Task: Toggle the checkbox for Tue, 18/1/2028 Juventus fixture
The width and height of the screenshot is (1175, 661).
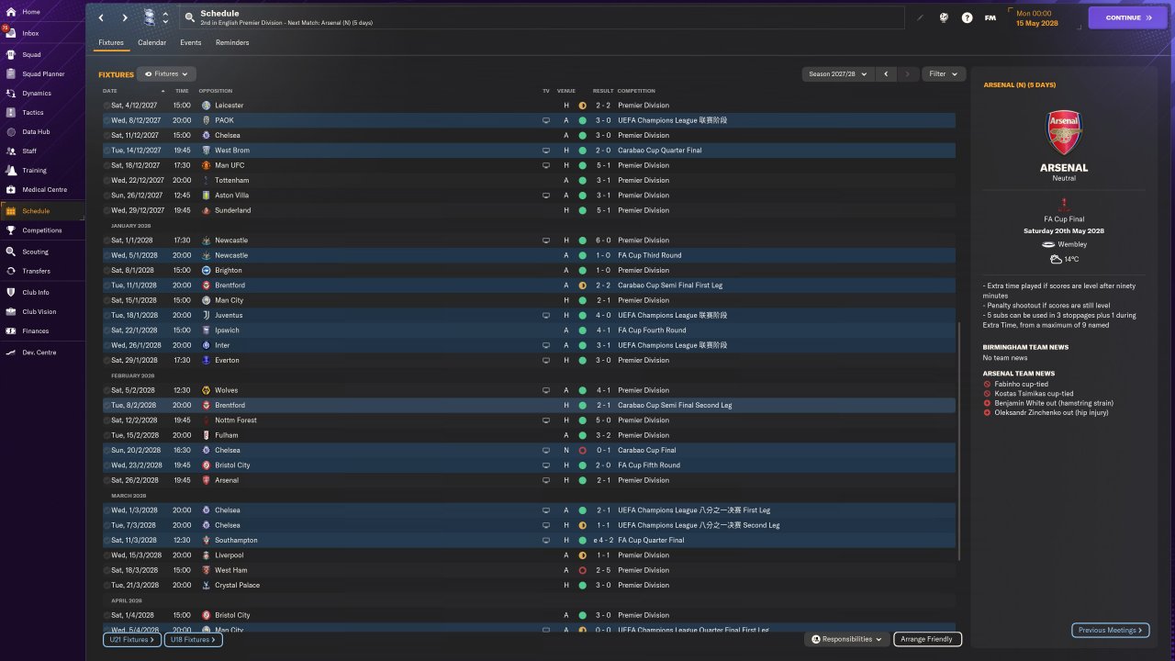Action: click(106, 316)
